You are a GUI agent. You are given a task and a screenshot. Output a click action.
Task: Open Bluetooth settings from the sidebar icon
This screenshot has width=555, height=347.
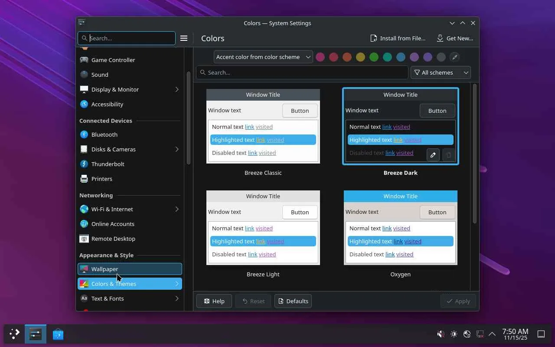84,134
